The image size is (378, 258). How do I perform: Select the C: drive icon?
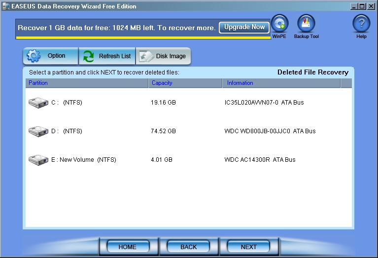(x=38, y=103)
